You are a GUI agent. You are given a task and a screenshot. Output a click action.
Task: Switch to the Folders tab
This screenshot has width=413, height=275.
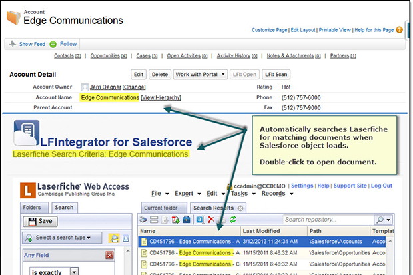(34, 208)
